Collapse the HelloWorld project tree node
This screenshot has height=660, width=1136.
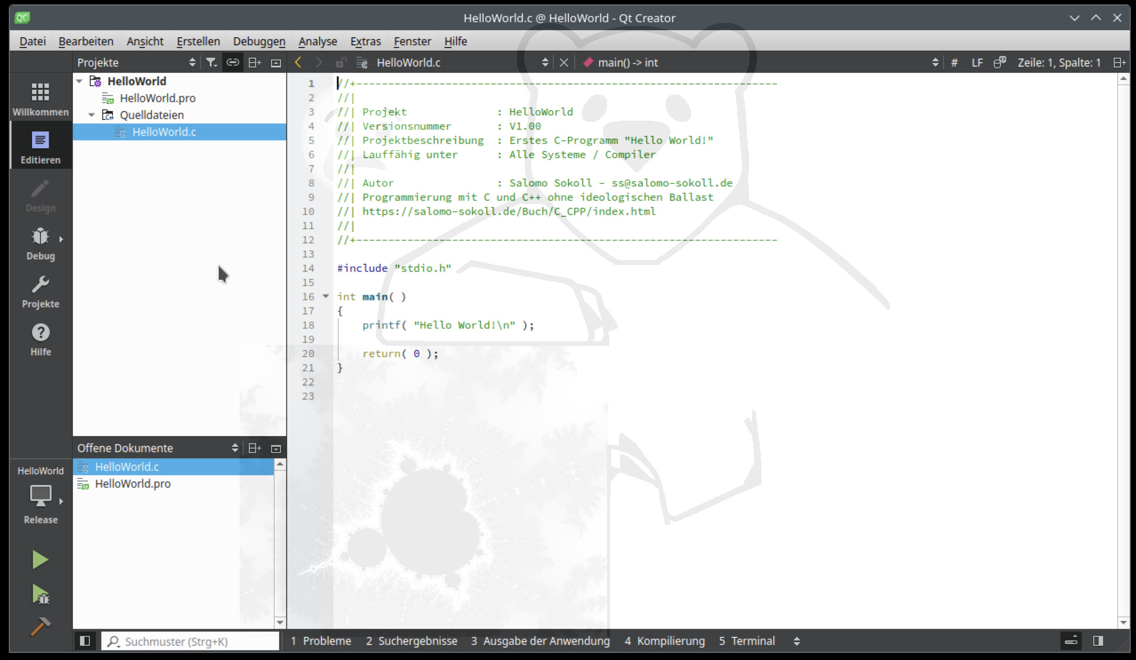[79, 81]
